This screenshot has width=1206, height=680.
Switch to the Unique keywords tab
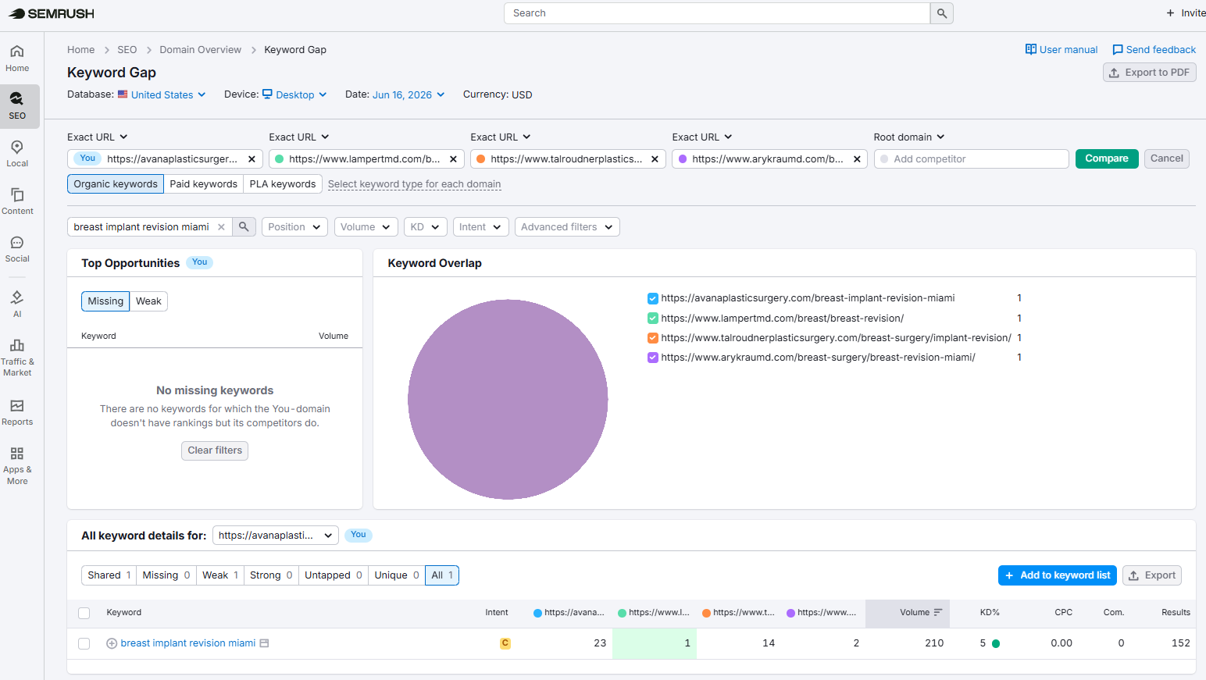click(397, 575)
